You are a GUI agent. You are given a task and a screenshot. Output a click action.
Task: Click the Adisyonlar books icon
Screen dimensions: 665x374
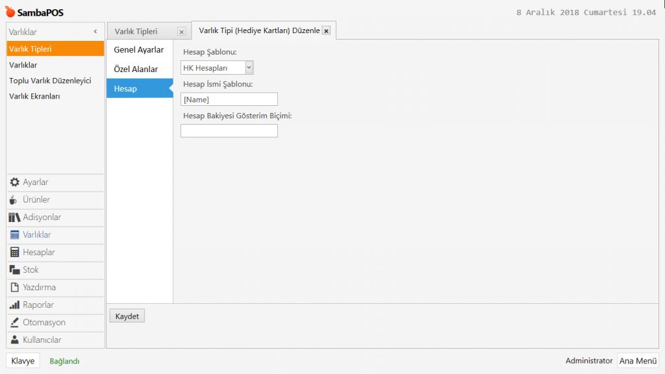[14, 218]
